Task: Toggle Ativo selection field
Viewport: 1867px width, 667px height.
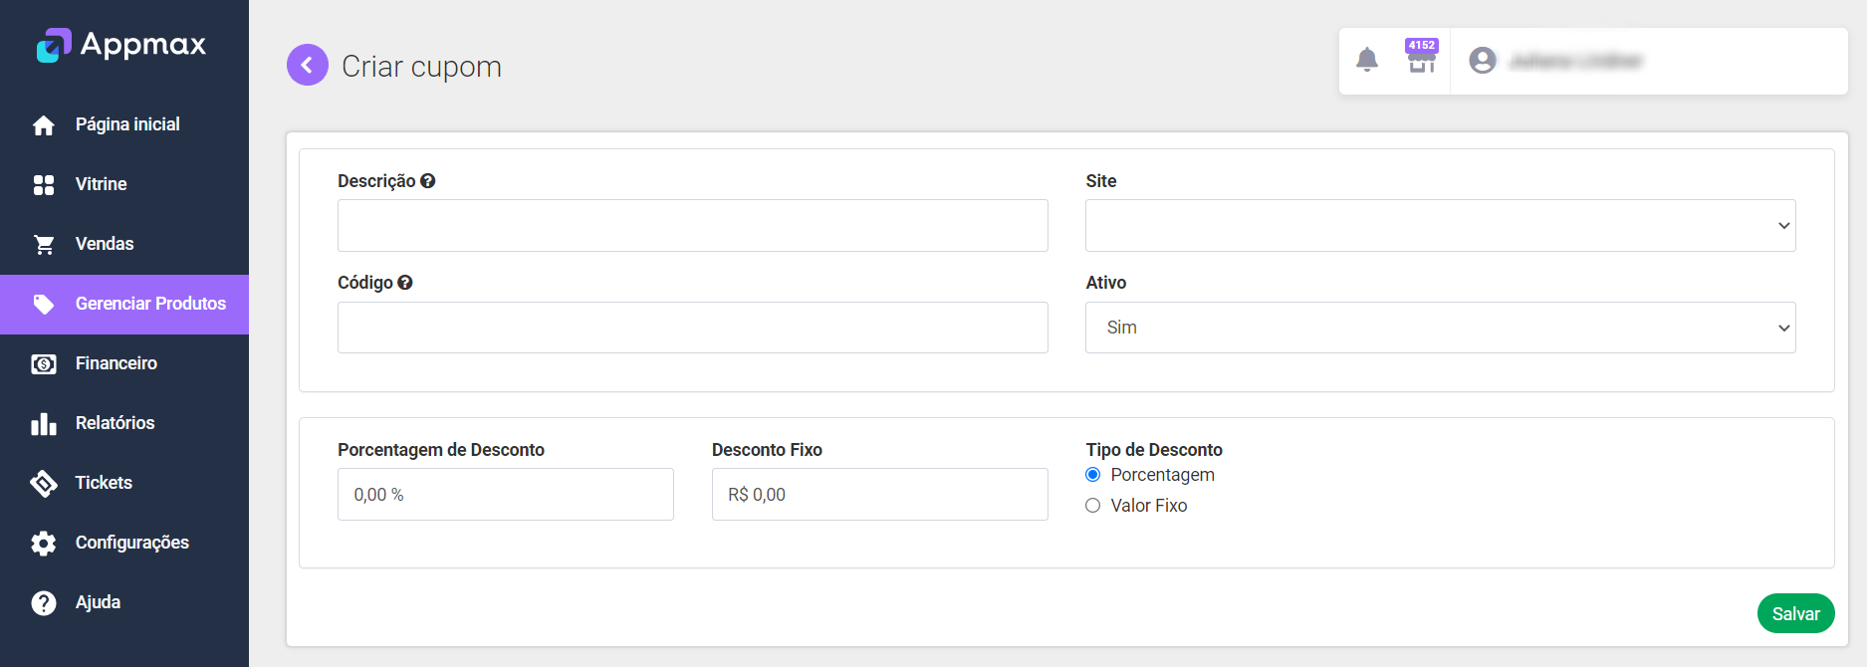Action: click(1440, 327)
